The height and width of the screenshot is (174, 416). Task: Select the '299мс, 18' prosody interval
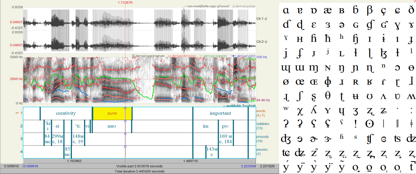coord(58,139)
